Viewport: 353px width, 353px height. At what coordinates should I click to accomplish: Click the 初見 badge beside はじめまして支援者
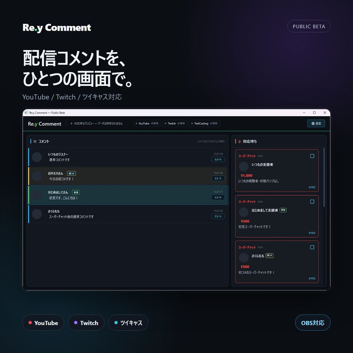point(283,210)
